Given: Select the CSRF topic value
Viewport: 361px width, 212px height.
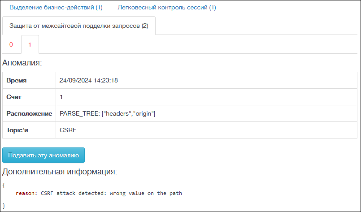Looking at the screenshot, I should (68, 130).
